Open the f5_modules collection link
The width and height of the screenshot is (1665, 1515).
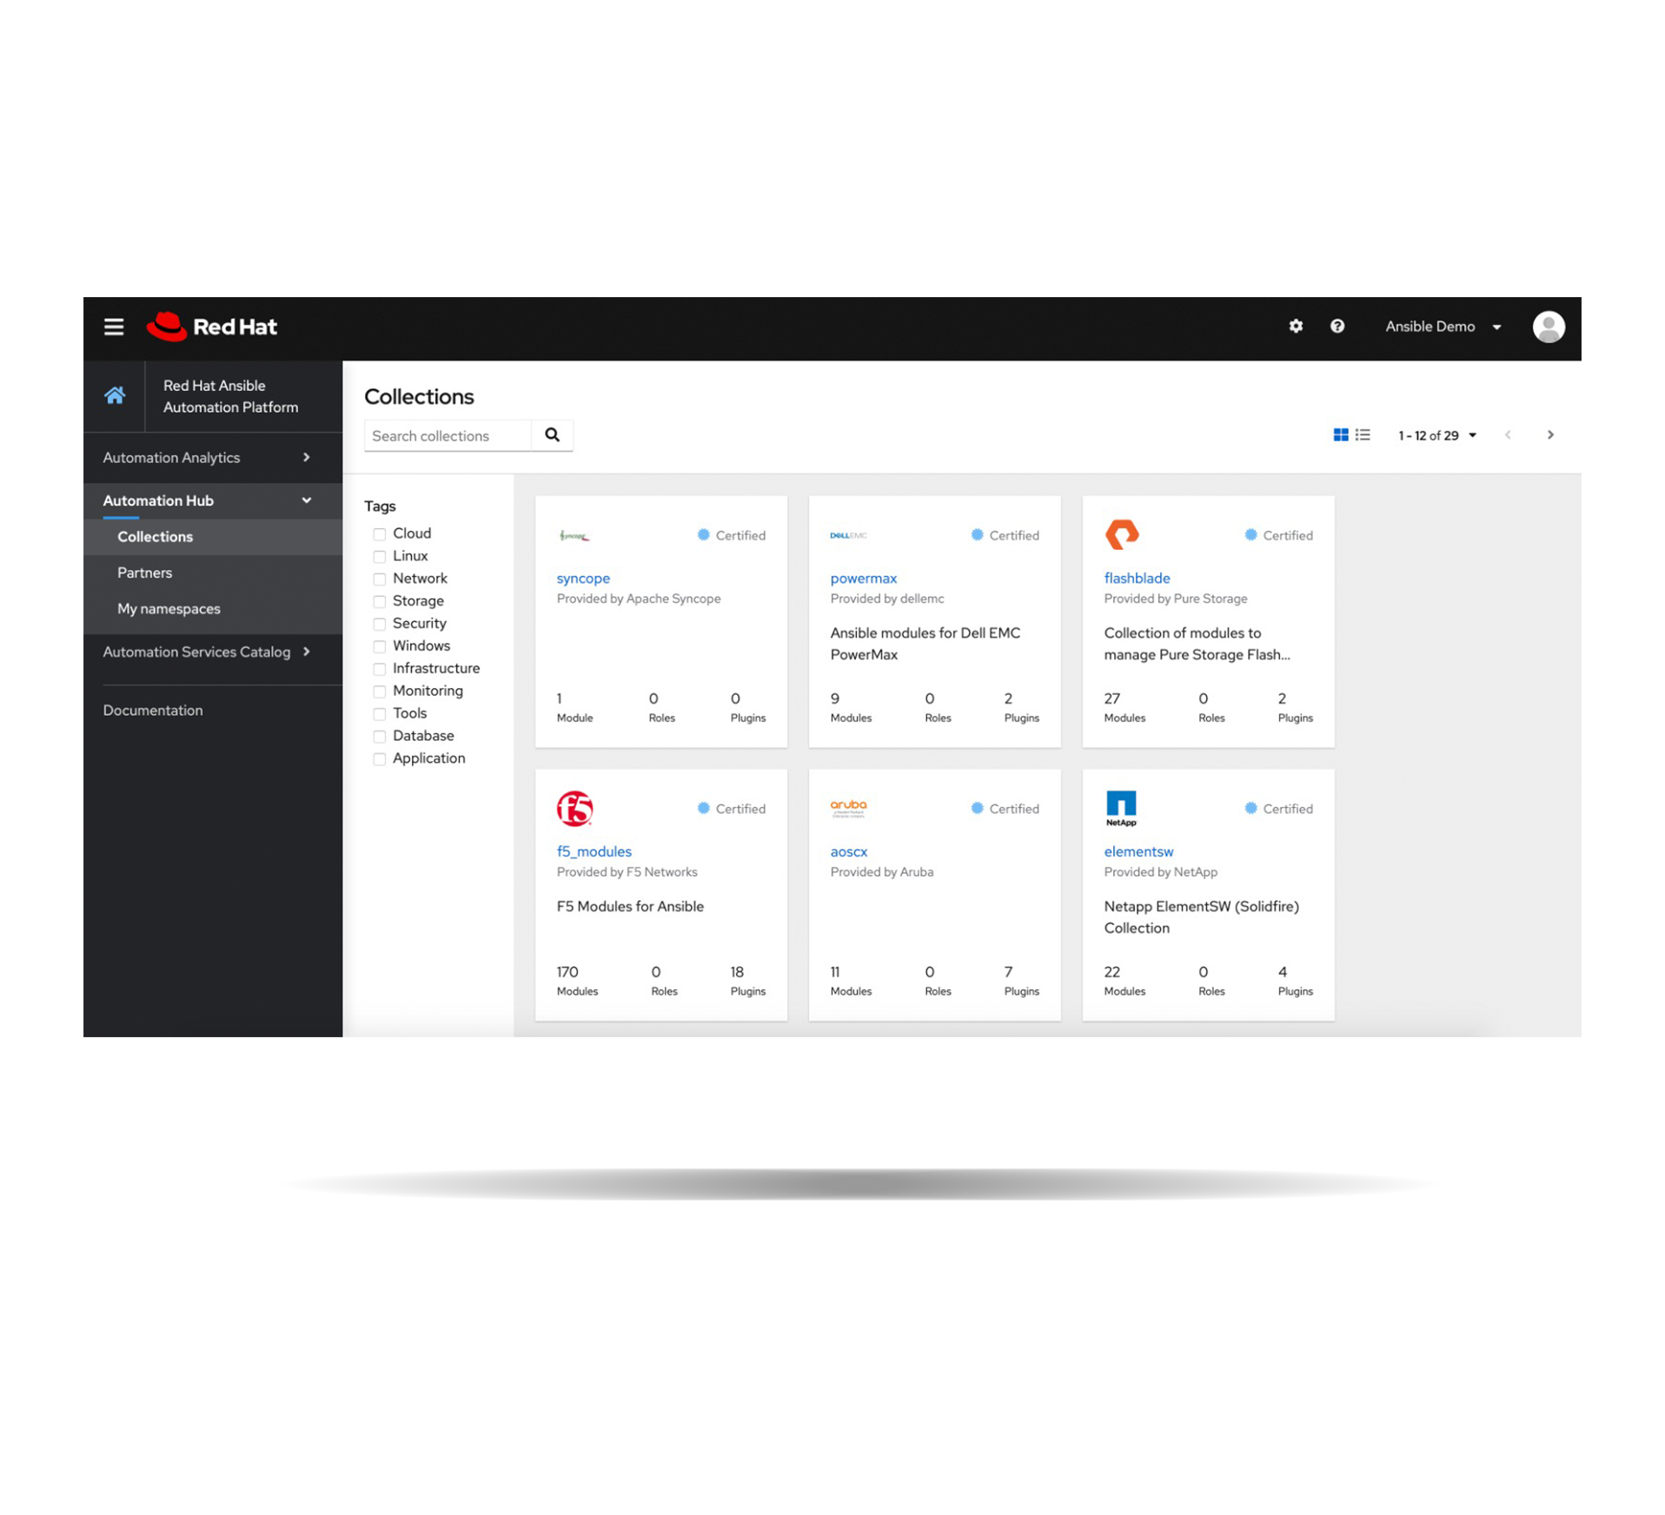tap(594, 851)
